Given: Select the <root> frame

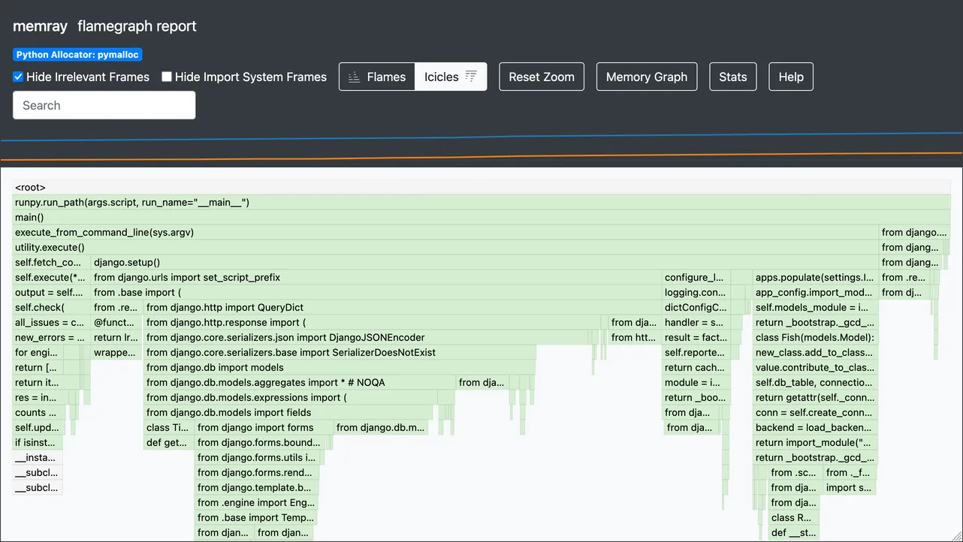Looking at the screenshot, I should (481, 188).
